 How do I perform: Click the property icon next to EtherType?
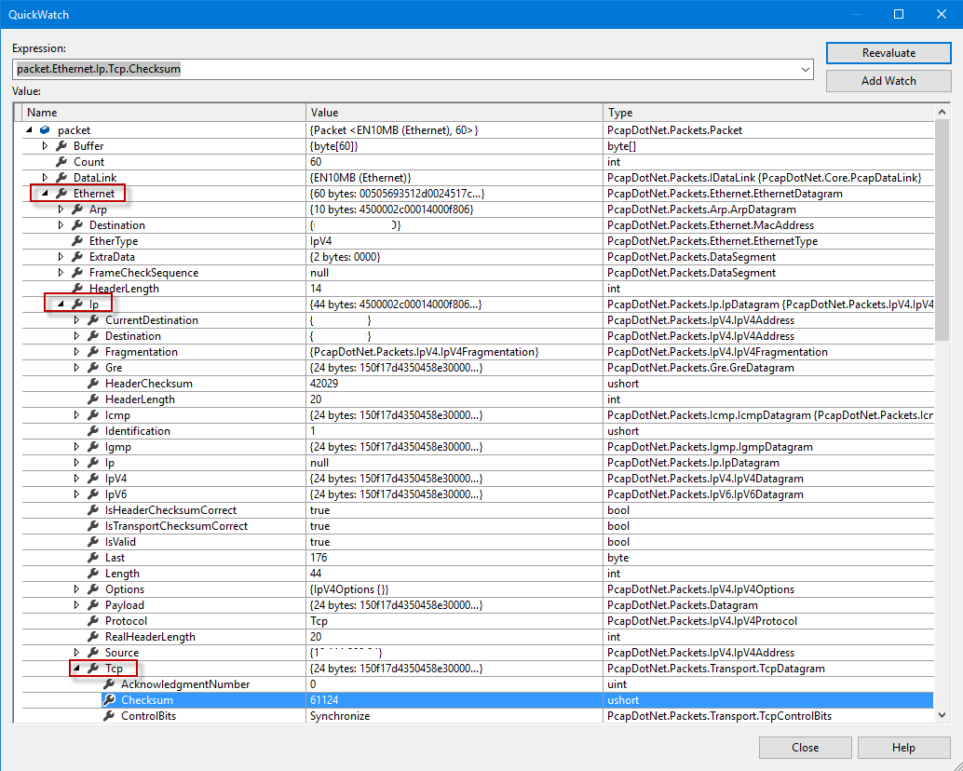(76, 240)
